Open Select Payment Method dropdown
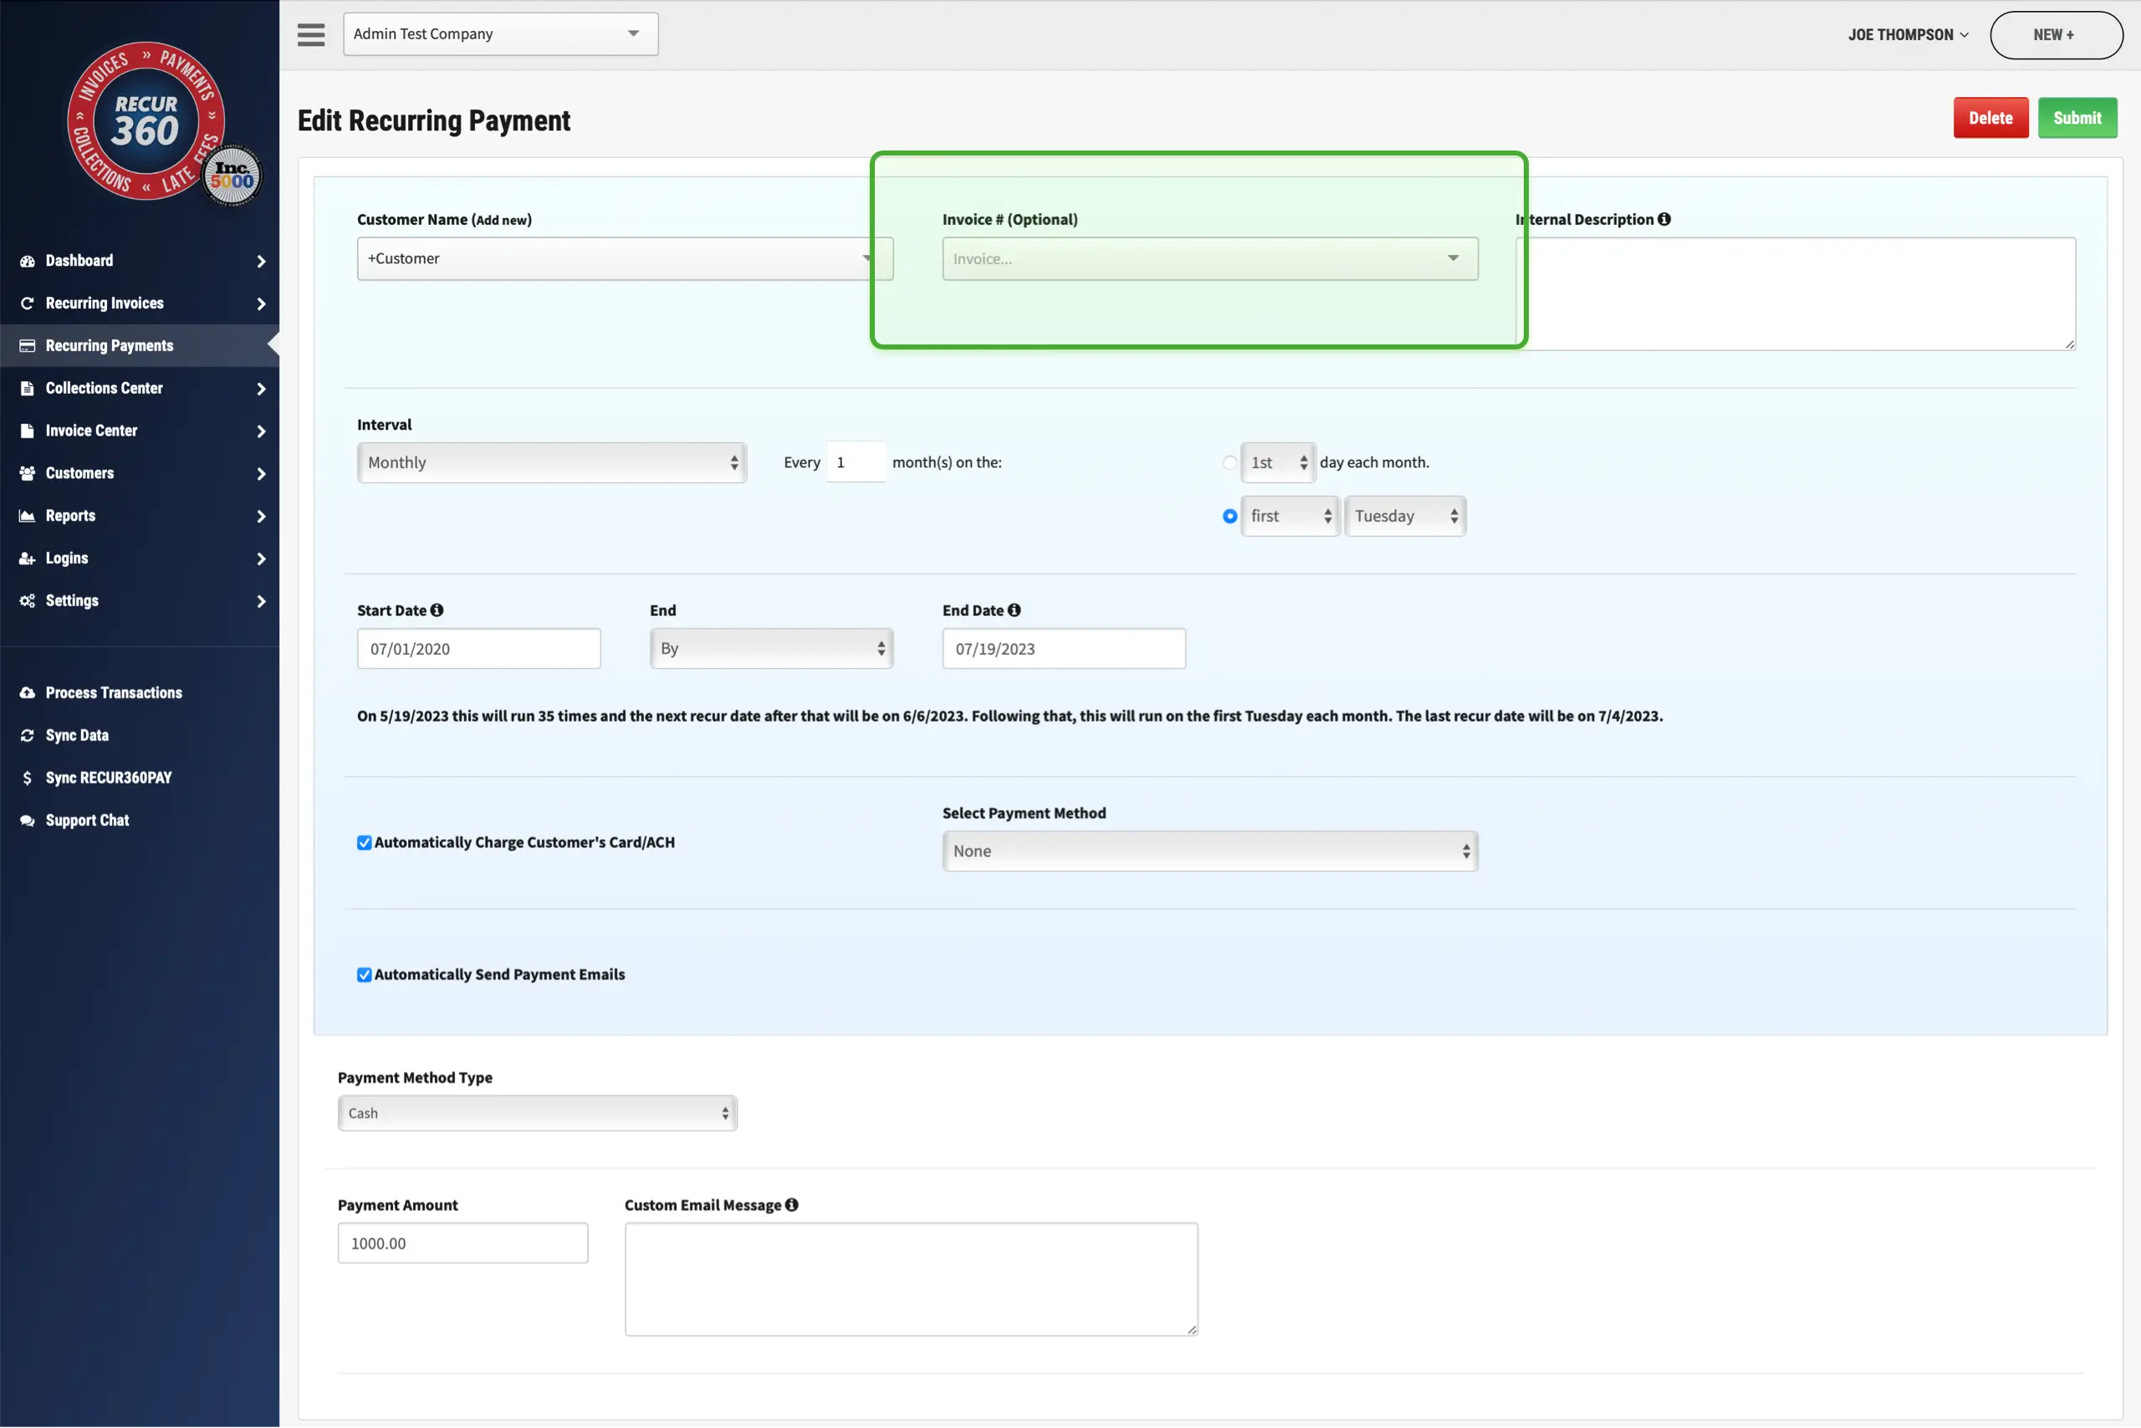2141x1428 pixels. (x=1210, y=850)
